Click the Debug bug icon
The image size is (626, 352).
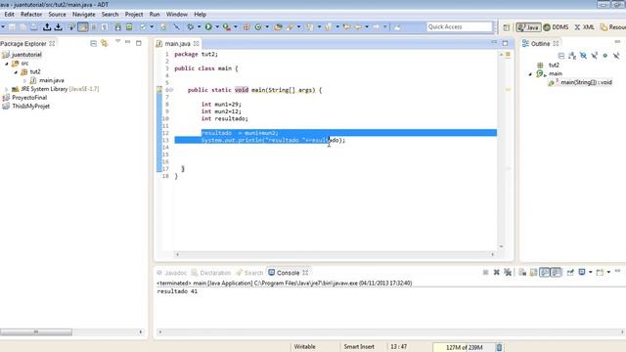tap(191, 26)
